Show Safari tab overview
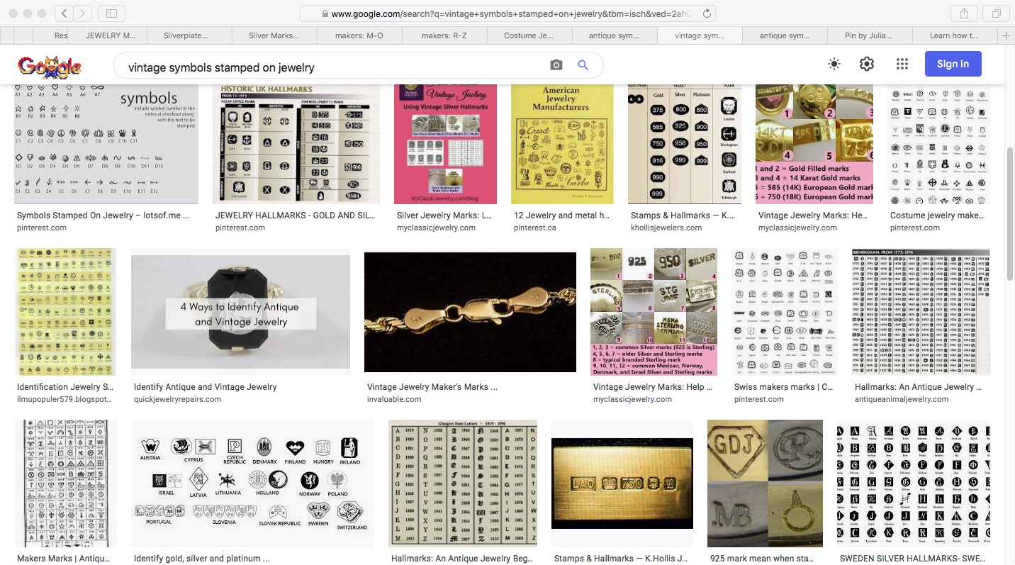 pos(996,13)
